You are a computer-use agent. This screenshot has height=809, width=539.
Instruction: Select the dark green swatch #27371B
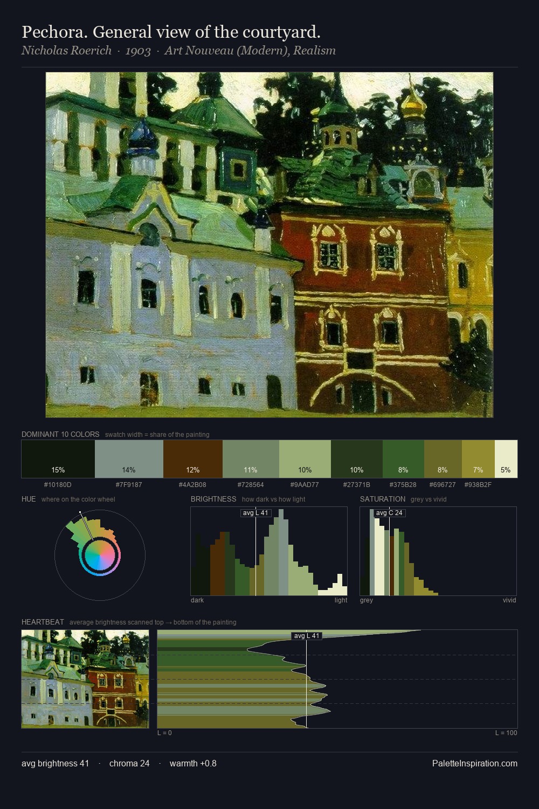pyautogui.click(x=357, y=459)
